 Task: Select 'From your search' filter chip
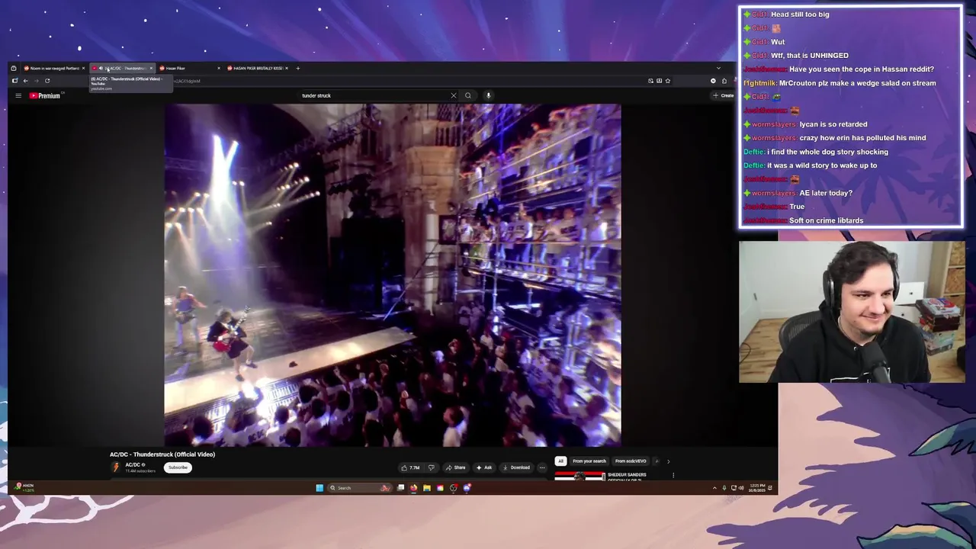click(589, 461)
